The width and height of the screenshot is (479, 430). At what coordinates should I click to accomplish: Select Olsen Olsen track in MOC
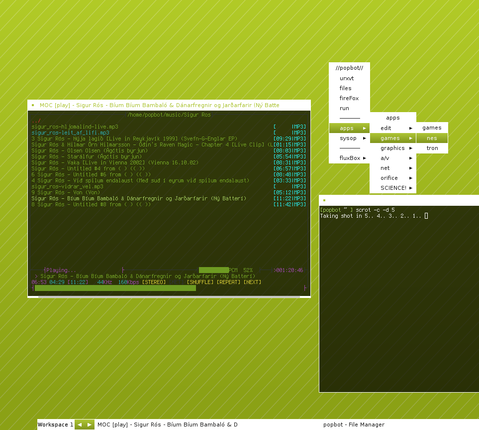[x=169, y=150]
